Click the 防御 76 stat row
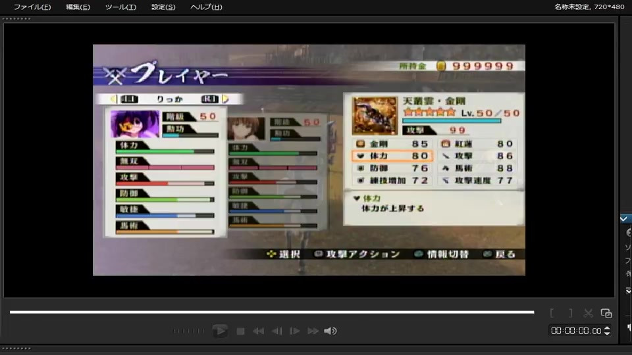This screenshot has height=355, width=632. click(392, 168)
